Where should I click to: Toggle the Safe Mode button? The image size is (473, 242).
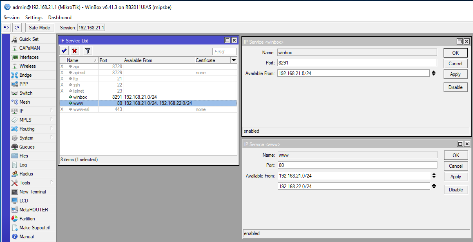click(39, 27)
